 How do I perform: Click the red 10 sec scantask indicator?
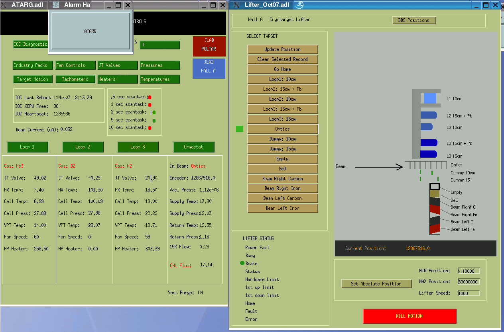[150, 128]
